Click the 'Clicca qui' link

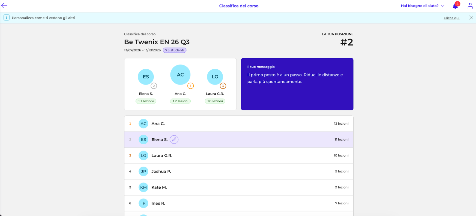pyautogui.click(x=452, y=18)
